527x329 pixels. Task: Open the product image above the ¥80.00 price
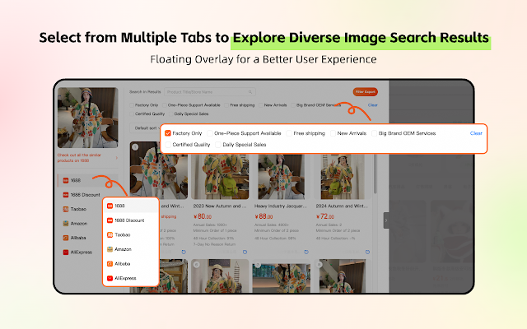pyautogui.click(x=220, y=177)
